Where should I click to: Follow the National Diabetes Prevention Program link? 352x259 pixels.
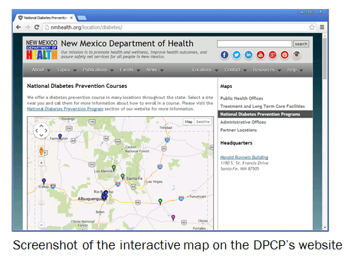(65, 109)
